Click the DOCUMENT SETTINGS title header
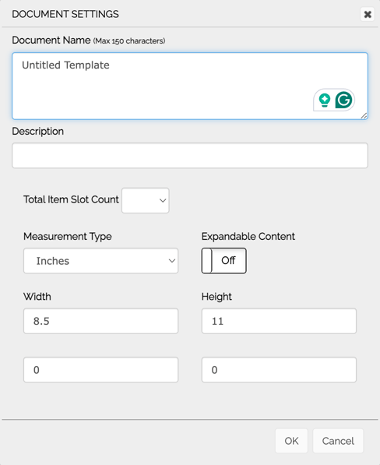The width and height of the screenshot is (380, 465). coord(65,14)
